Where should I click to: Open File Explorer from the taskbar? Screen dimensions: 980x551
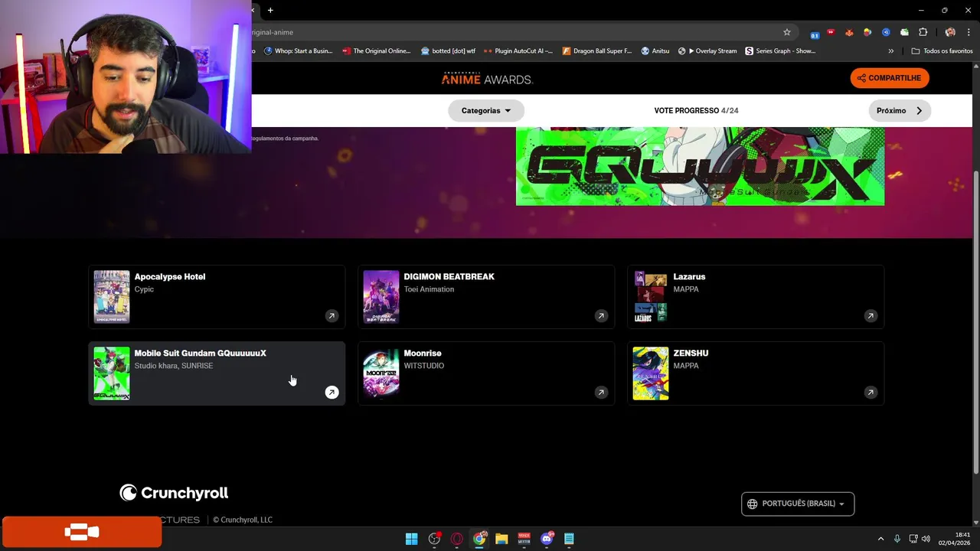click(x=501, y=539)
